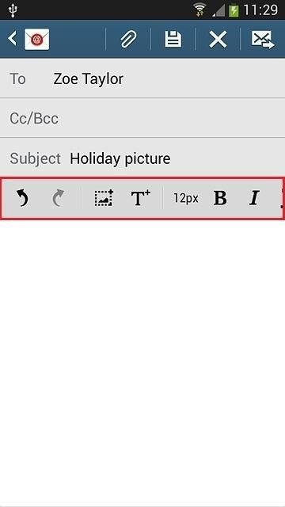
Task: Tap the Cc/Bcc field
Action: click(x=142, y=118)
